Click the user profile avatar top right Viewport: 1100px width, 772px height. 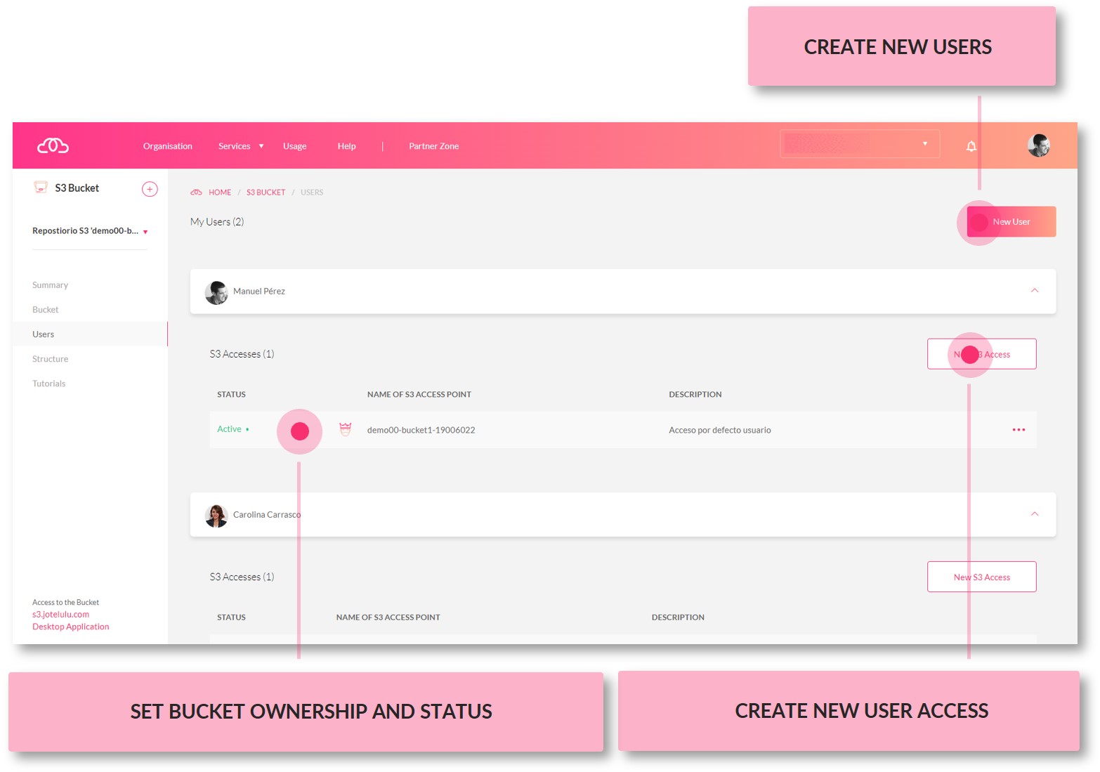pos(1039,145)
